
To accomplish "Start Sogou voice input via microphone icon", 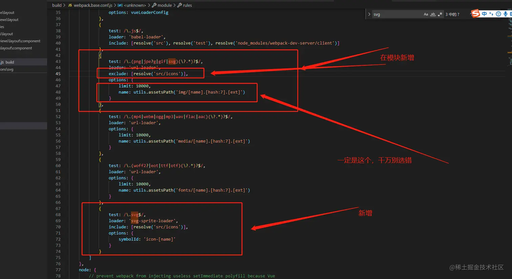I will [505, 14].
